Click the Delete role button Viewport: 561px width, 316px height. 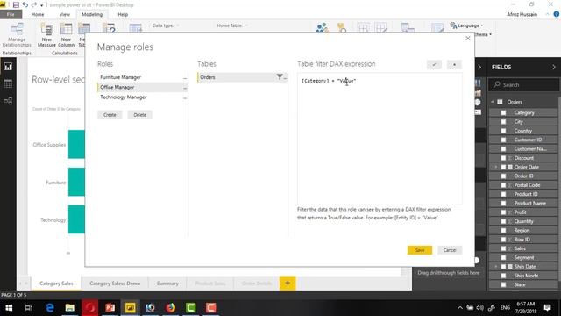(140, 115)
